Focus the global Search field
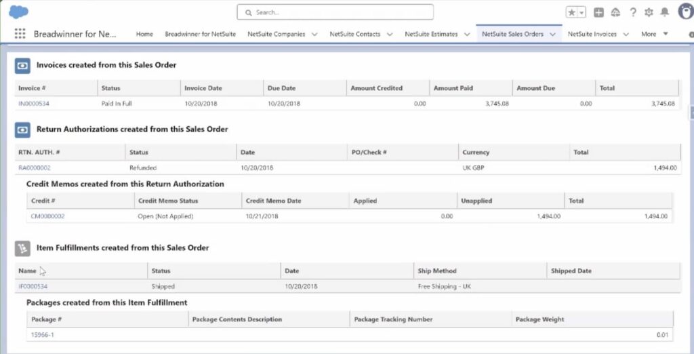694x354 pixels. click(335, 12)
